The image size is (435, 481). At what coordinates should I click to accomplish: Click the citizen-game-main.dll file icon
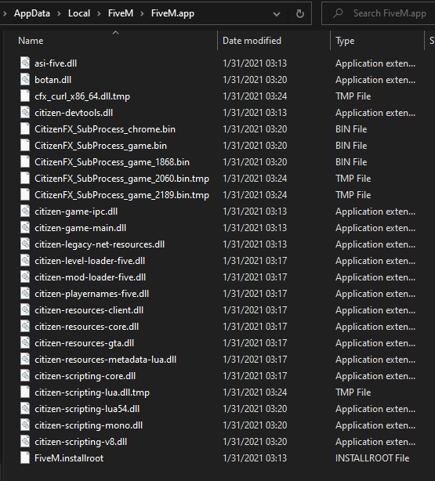pos(25,228)
